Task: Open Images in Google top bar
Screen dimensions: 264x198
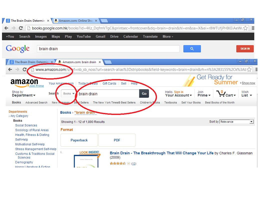Action: click(41, 36)
